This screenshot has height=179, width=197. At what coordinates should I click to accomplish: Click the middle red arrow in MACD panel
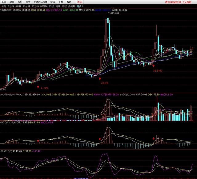click(x=99, y=139)
